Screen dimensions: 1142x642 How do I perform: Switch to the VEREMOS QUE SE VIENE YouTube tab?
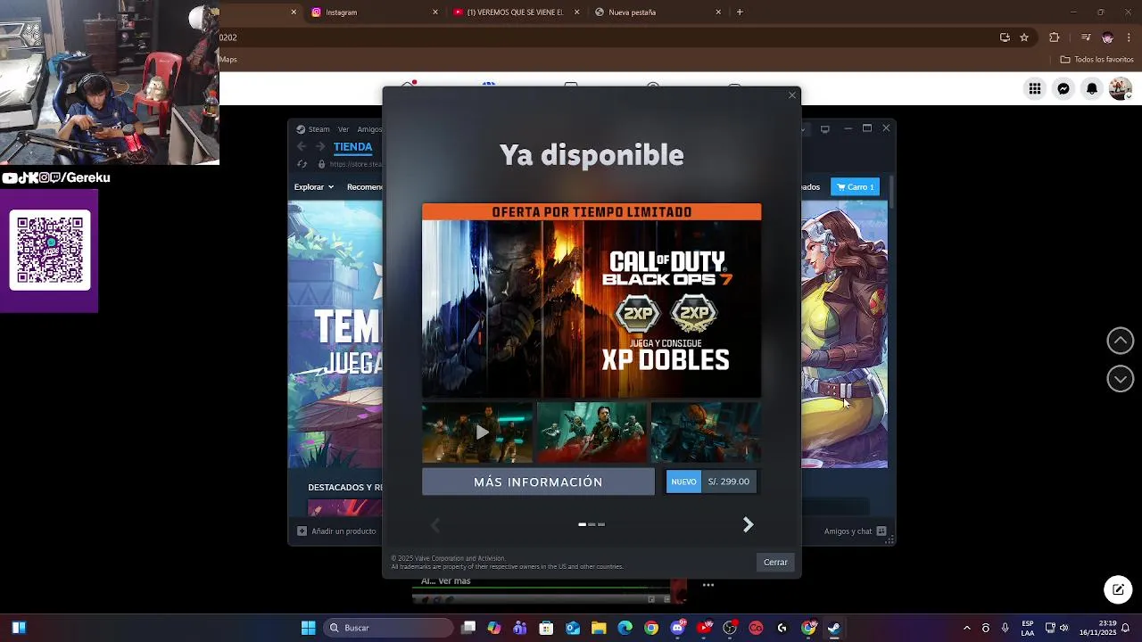tap(516, 12)
